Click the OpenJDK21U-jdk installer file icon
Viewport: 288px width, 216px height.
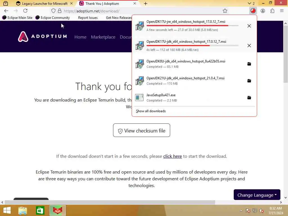click(x=139, y=81)
